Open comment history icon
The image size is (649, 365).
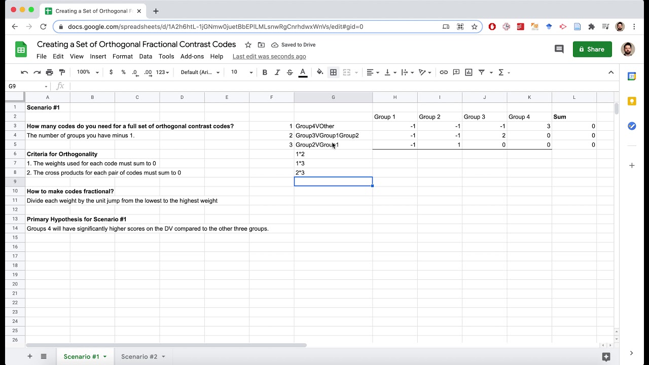point(559,49)
